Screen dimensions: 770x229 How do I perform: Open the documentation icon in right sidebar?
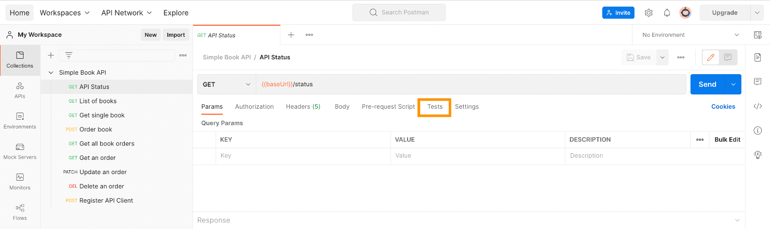coord(757,57)
